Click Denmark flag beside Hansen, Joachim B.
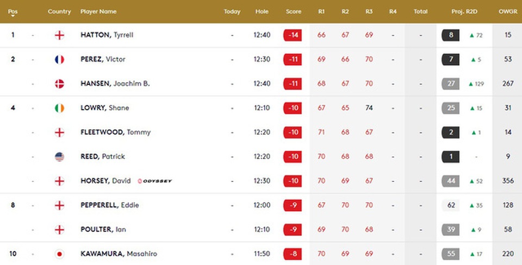 tap(59, 84)
